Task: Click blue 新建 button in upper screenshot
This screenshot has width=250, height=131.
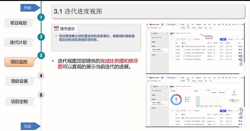Action: pyautogui.click(x=223, y=39)
